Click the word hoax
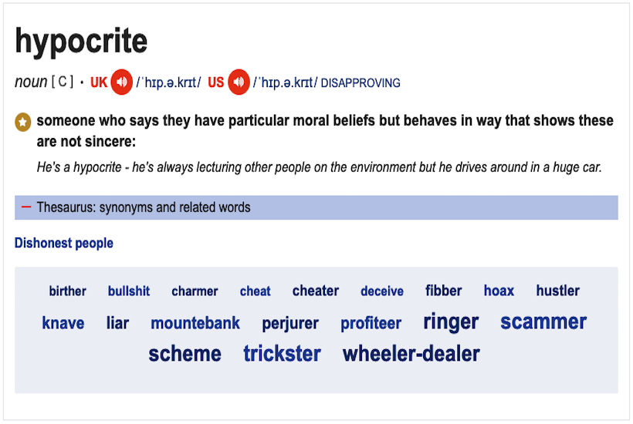 point(499,291)
